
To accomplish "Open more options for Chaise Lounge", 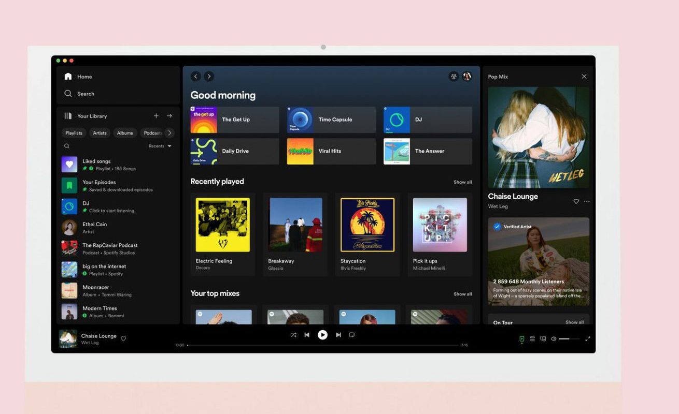I will pyautogui.click(x=587, y=201).
